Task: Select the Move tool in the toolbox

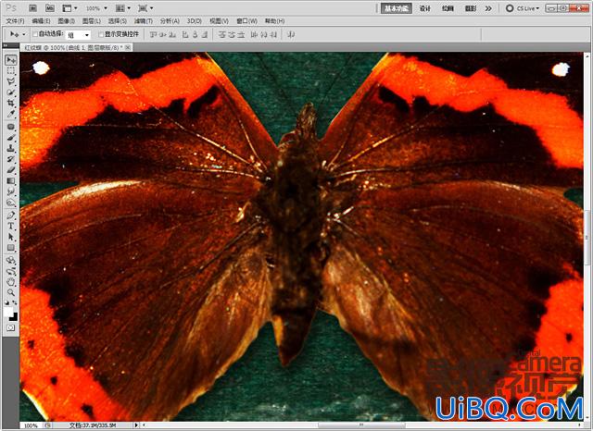Action: point(11,60)
